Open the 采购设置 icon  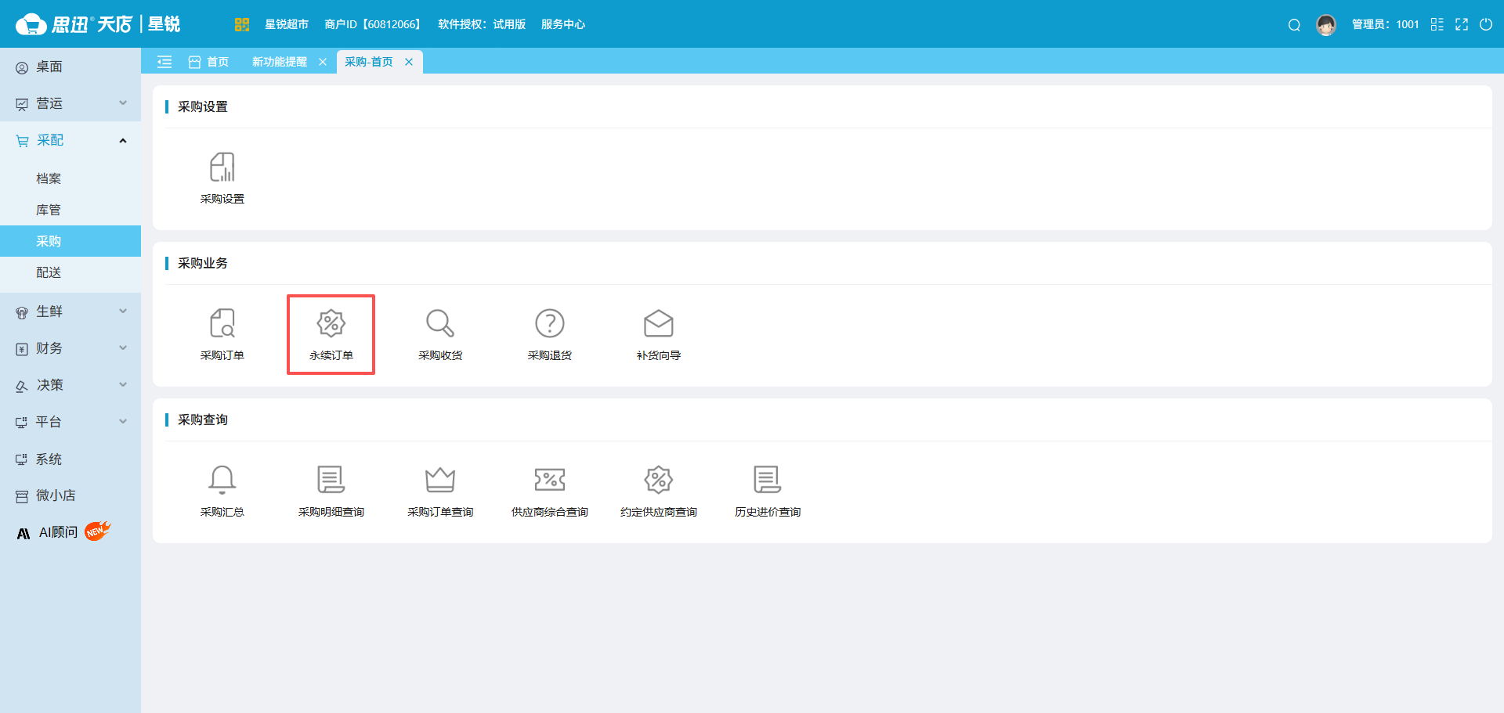pyautogui.click(x=222, y=167)
